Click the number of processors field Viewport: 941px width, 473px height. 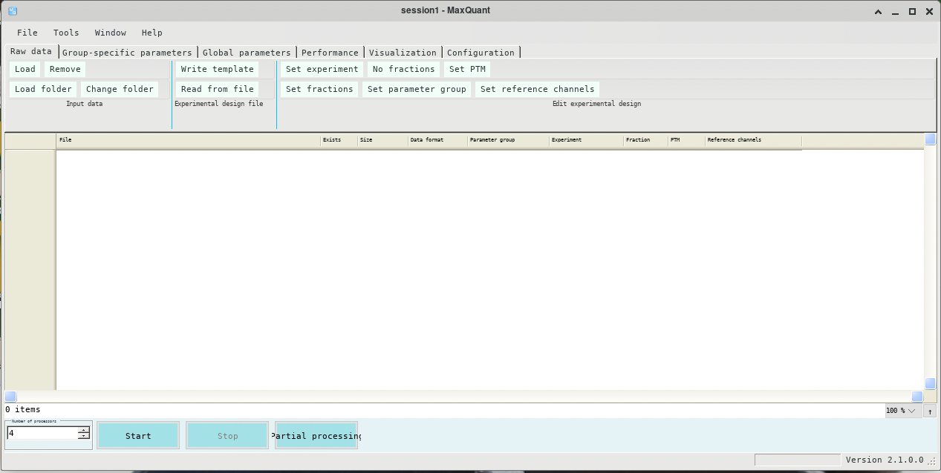tap(42, 433)
